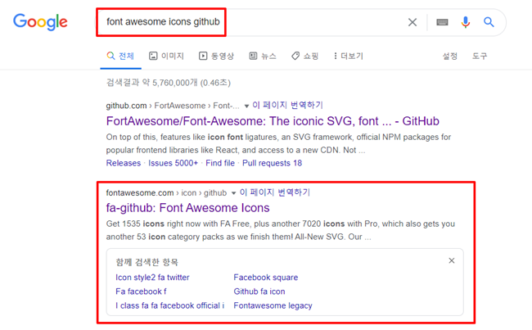Switch to the 쇼핑 (Shopping) tab
Viewport: 532px width, 330px height.
point(304,56)
